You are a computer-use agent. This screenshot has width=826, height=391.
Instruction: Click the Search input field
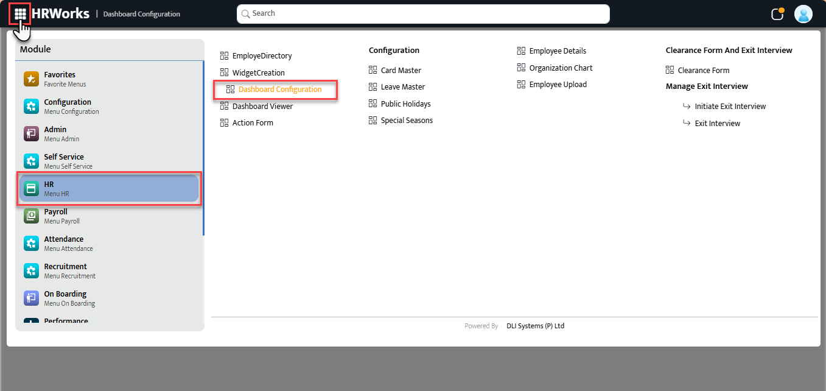[x=423, y=13]
